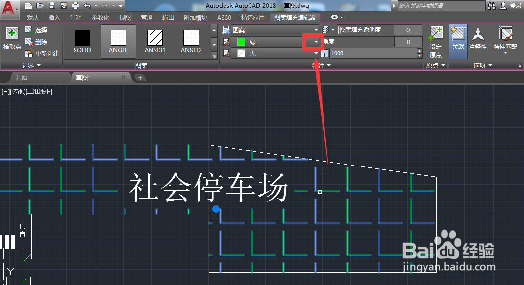Click the New file icon
This screenshot has height=285, width=524.
click(28, 6)
